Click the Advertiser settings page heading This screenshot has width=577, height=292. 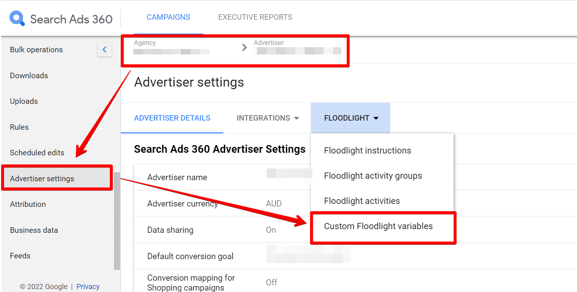point(189,82)
